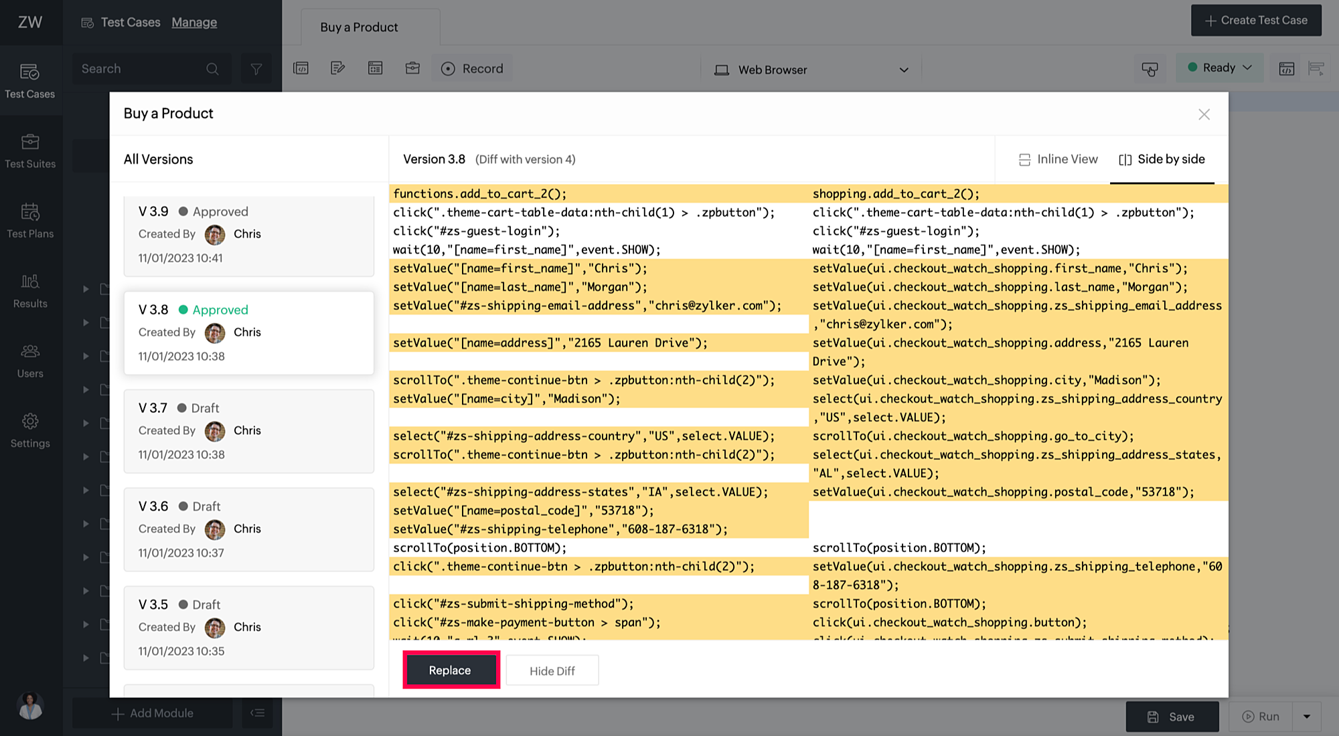Click the 'All Versions' heading
This screenshot has width=1339, height=736.
pyautogui.click(x=158, y=159)
